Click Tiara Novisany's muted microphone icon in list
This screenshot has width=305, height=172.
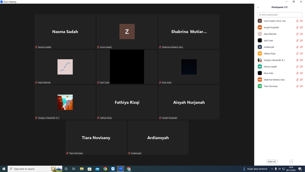(x=297, y=86)
